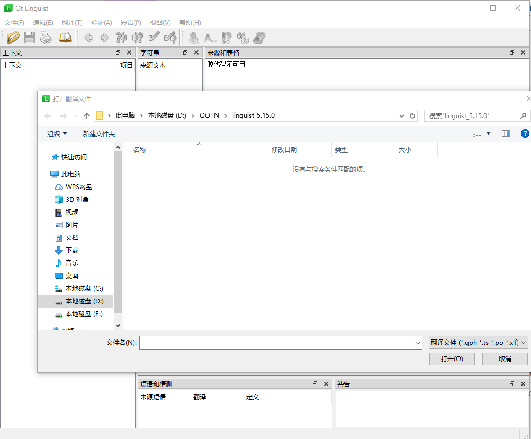Image resolution: width=531 pixels, height=439 pixels.
Task: Open the phrase book icon
Action: [65, 38]
